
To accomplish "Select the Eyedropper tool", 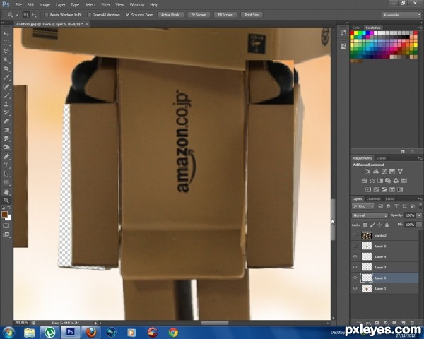I will click(6, 78).
